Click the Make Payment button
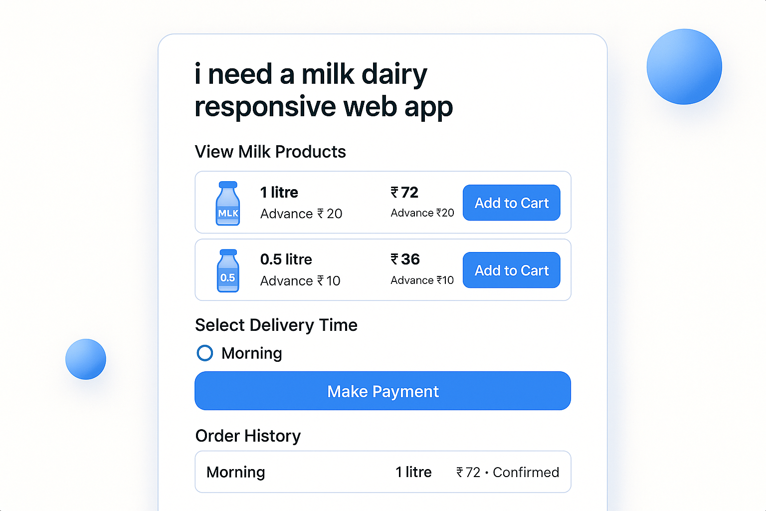The image size is (766, 511). tap(383, 391)
